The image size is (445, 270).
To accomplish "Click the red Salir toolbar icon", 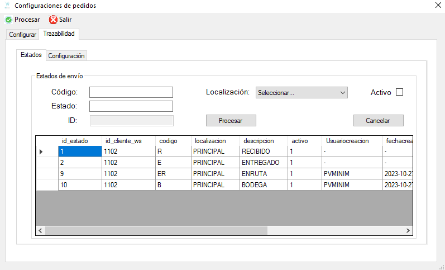I will point(53,20).
